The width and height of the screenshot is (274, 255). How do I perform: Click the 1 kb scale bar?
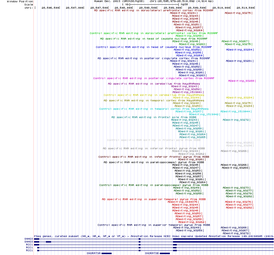click(x=154, y=4)
